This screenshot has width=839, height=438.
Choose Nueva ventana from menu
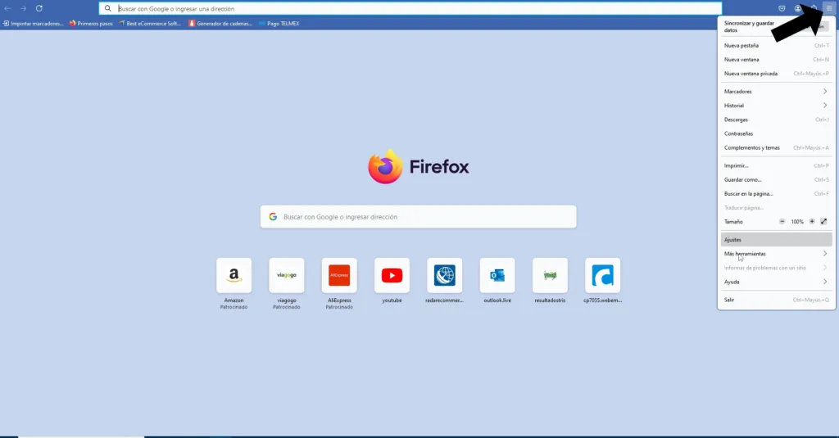pyautogui.click(x=776, y=60)
